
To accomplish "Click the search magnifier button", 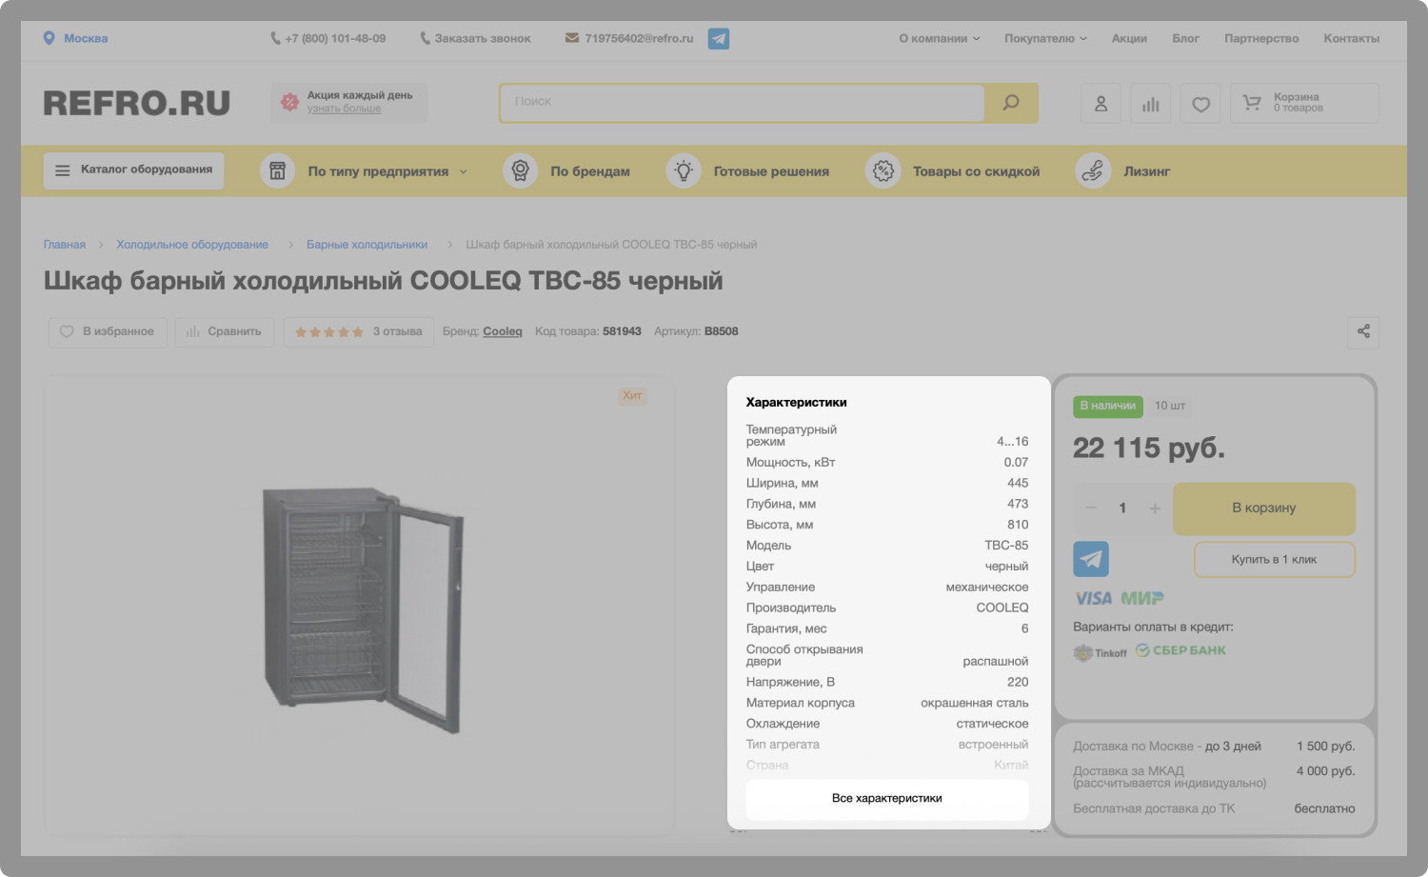I will coord(1011,103).
